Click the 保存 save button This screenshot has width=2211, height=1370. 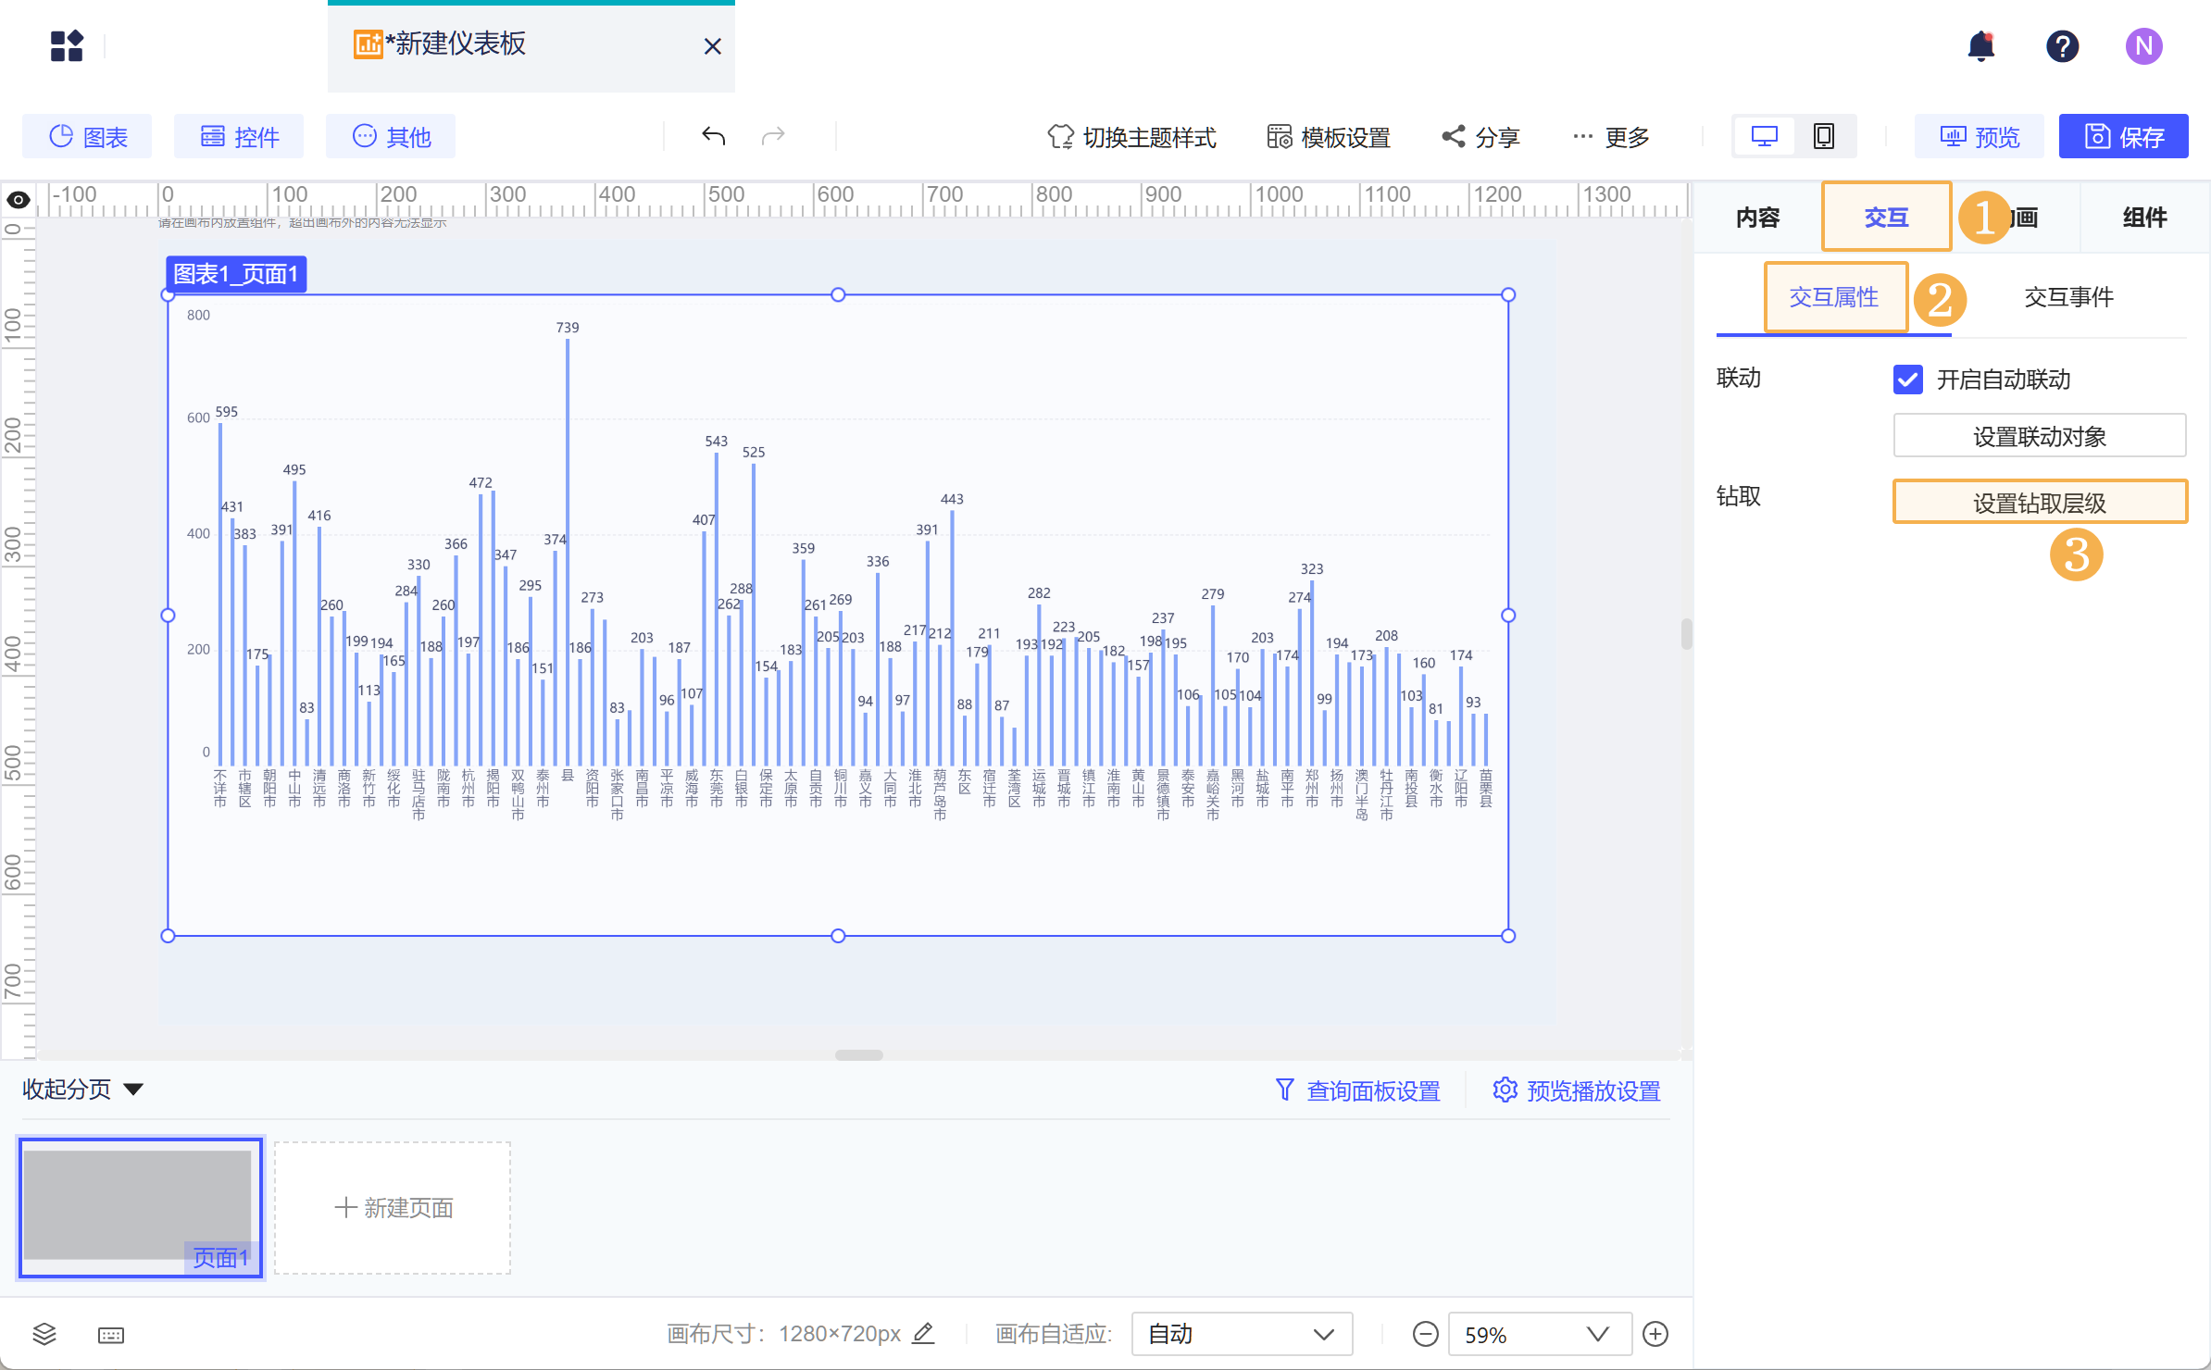pyautogui.click(x=2123, y=136)
